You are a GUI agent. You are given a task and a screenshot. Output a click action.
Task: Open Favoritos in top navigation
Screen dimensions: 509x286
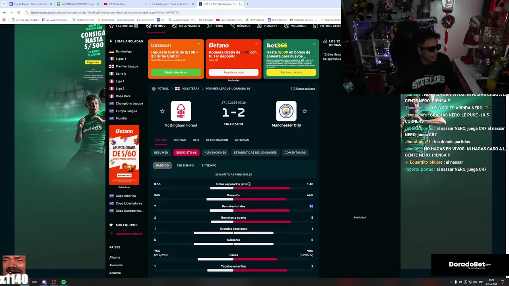(124, 26)
